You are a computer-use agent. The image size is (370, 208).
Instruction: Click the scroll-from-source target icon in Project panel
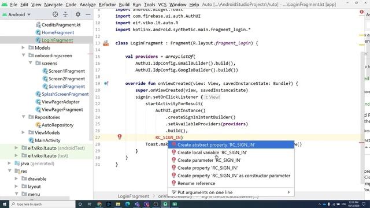(x=55, y=14)
